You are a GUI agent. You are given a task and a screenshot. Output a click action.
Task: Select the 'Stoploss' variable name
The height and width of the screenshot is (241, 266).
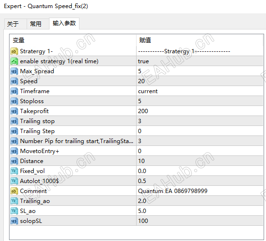32,101
